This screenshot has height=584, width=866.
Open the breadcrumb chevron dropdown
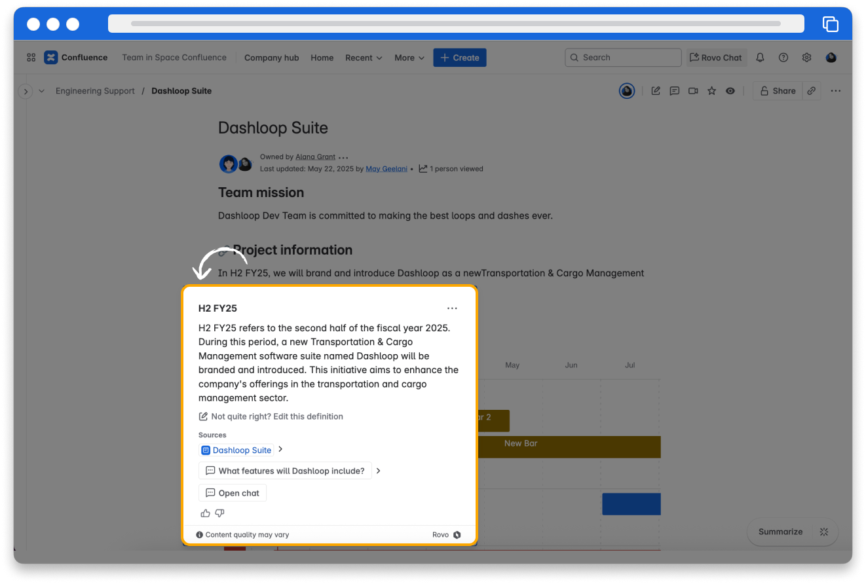[42, 91]
